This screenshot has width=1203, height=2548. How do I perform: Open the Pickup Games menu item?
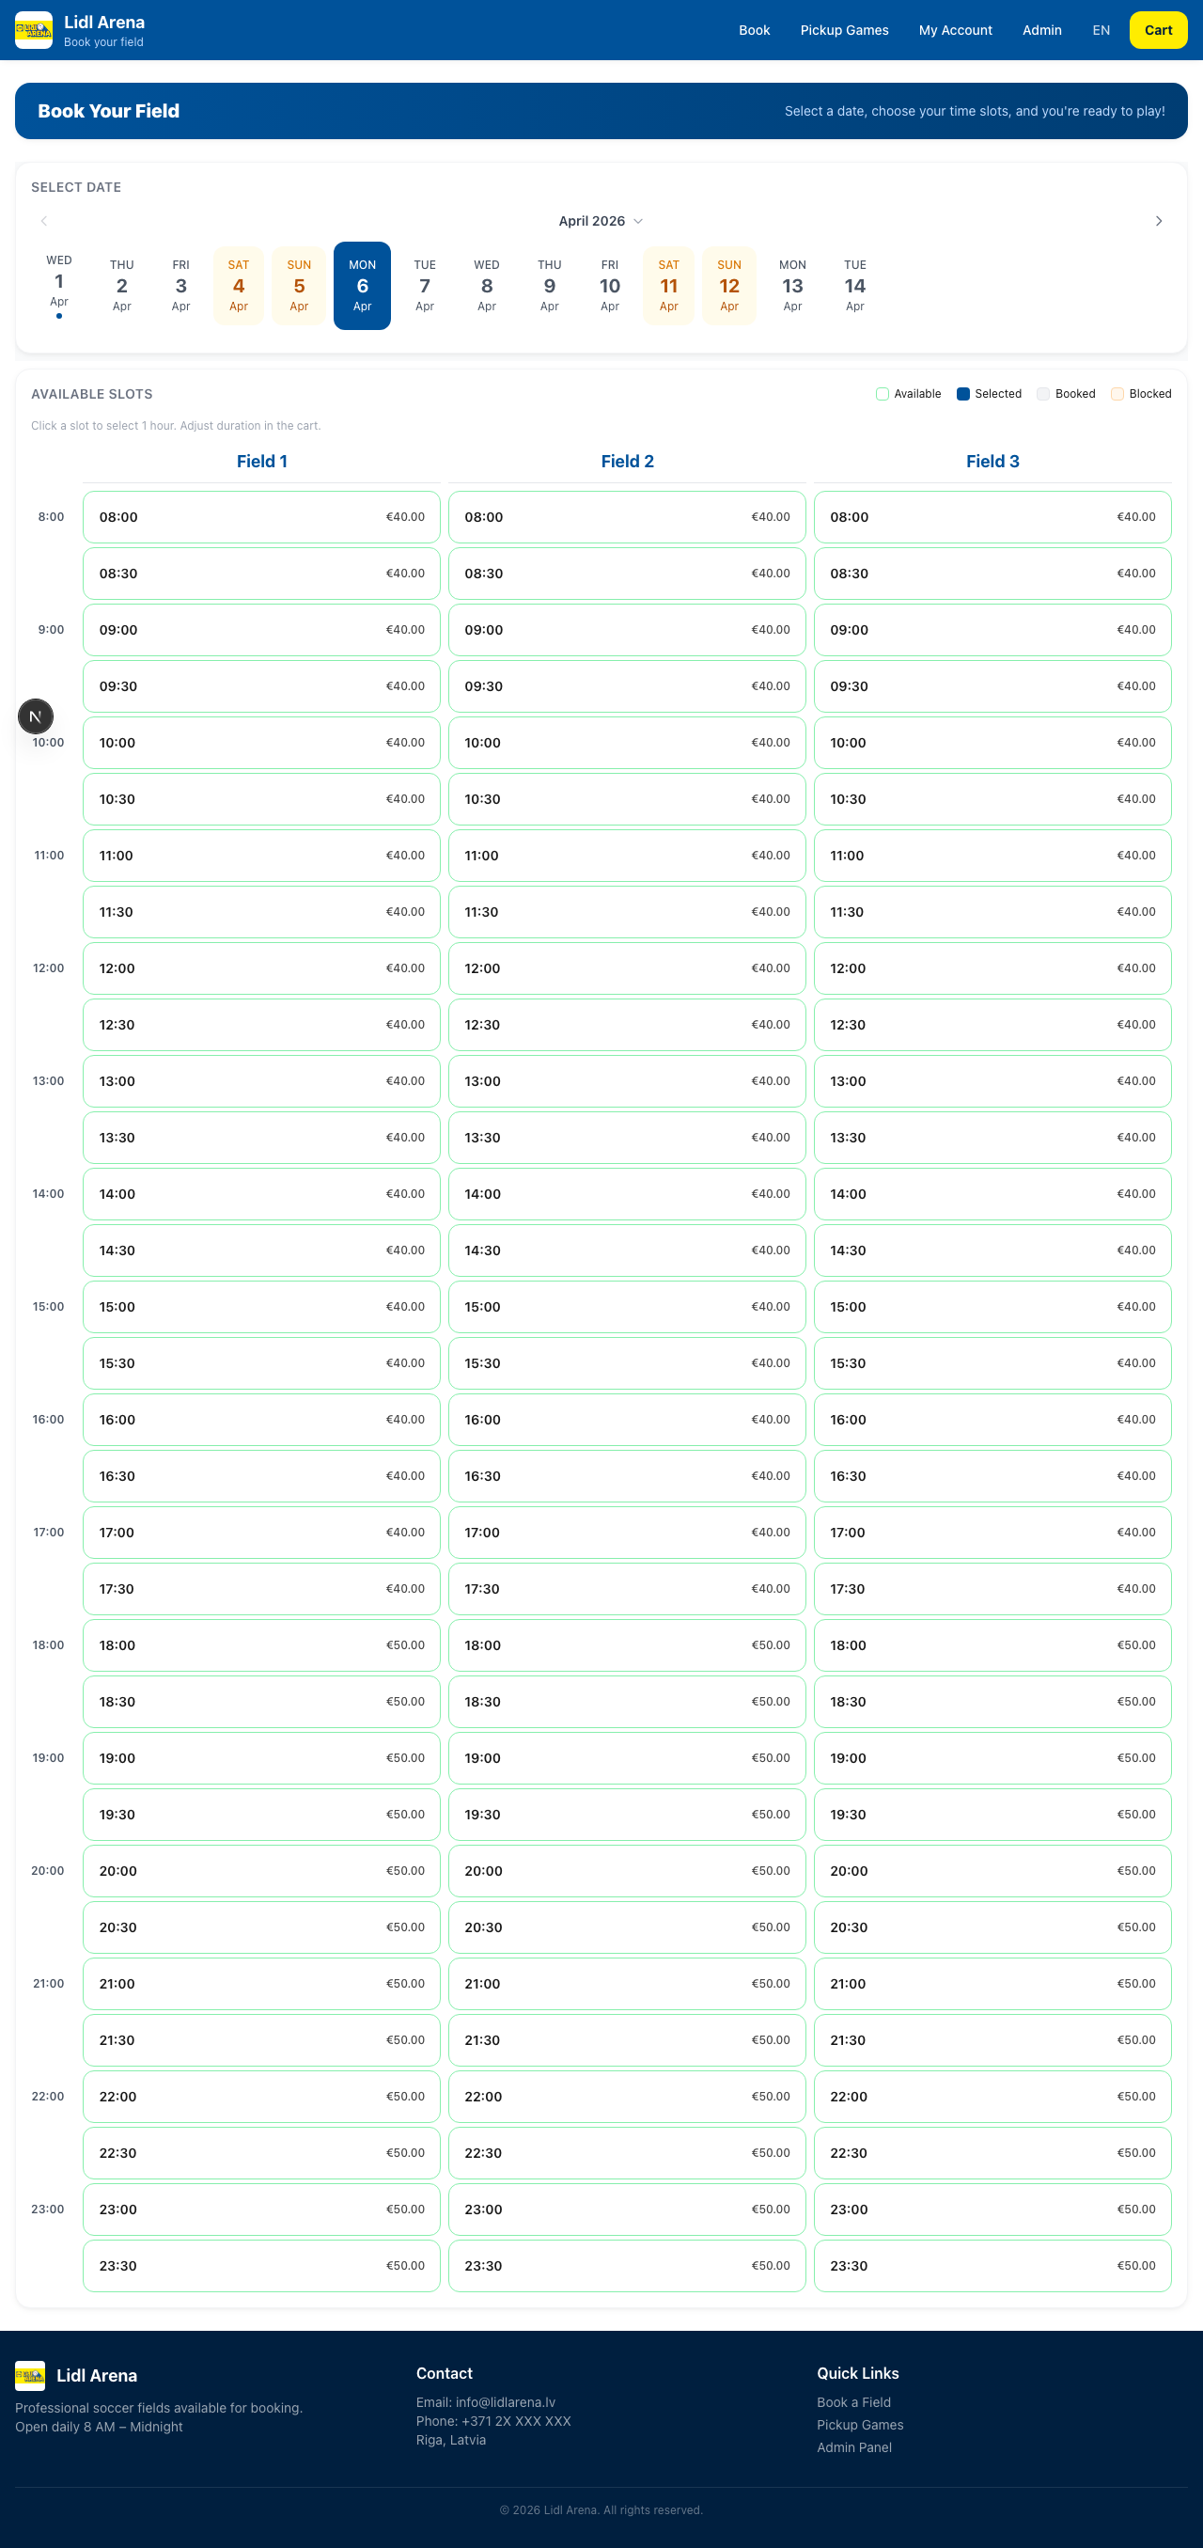click(x=844, y=30)
